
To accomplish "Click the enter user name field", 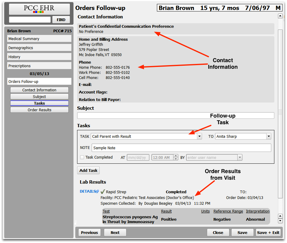I will tap(212, 157).
